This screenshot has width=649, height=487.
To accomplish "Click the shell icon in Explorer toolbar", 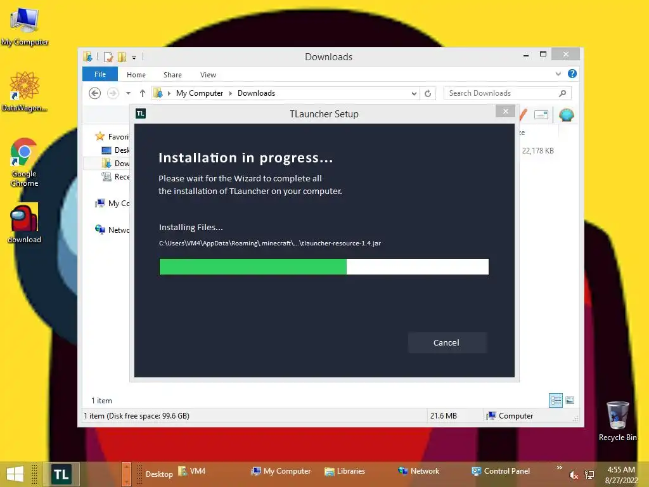I will click(566, 115).
